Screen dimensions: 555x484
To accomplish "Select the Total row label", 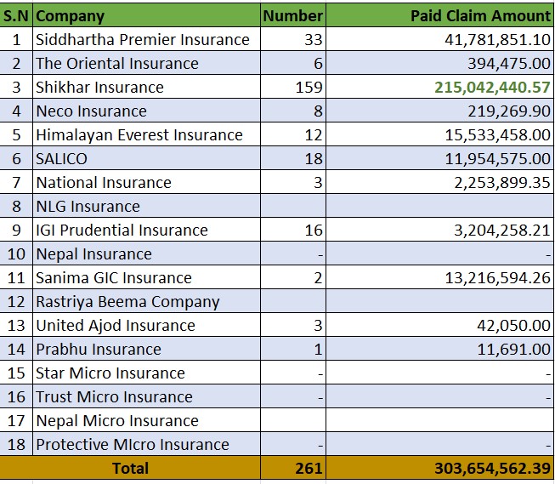I will coord(130,469).
